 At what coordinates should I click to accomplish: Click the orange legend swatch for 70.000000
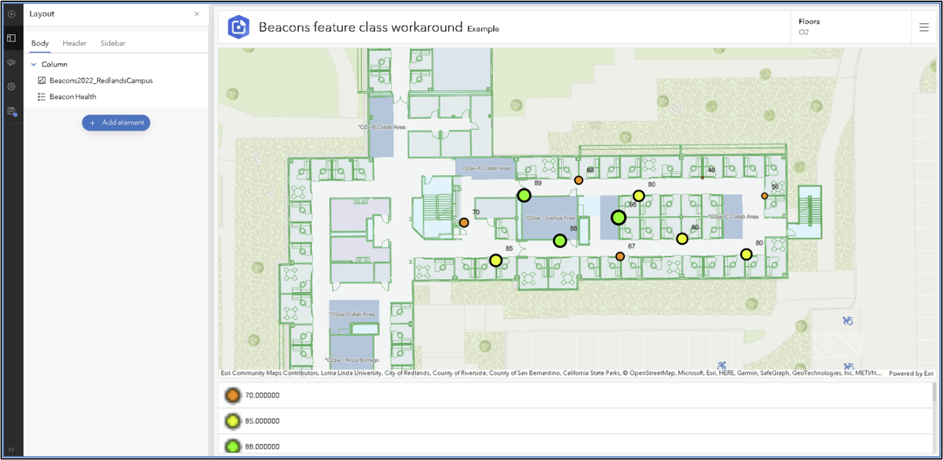(x=233, y=395)
